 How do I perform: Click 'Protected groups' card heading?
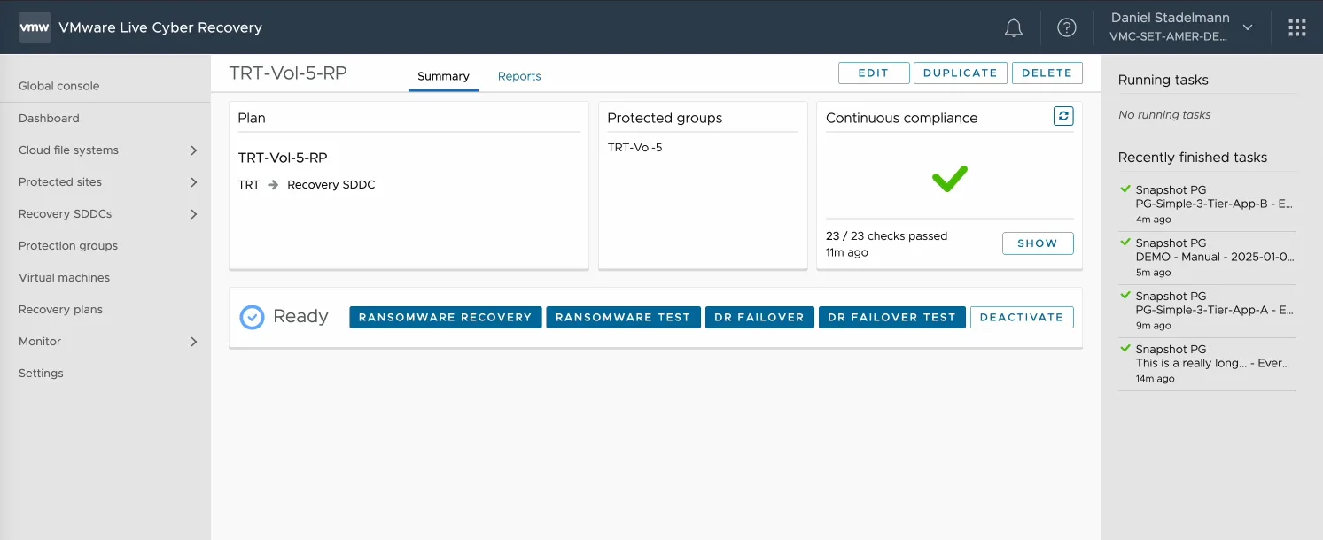click(x=665, y=118)
